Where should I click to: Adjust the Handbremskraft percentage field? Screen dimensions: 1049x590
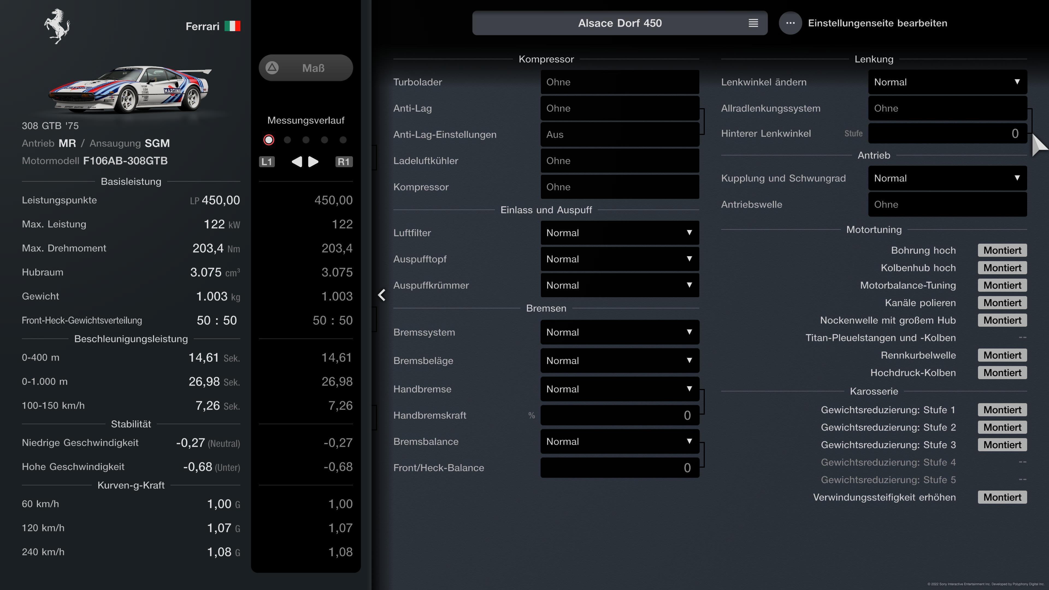click(619, 415)
